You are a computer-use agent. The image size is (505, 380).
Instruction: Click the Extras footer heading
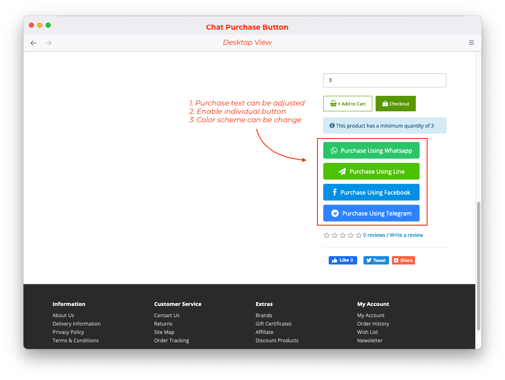click(x=264, y=304)
